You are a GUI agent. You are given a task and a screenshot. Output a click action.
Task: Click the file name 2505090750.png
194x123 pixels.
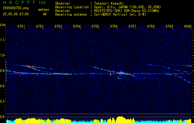pos(16,8)
